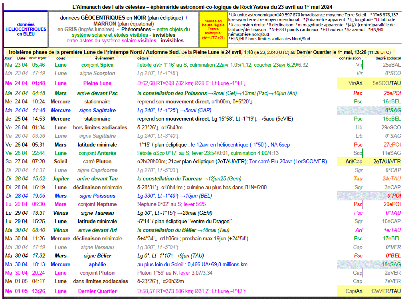Click the '0°TAU' magenta degree cell
The height and width of the screenshot is (299, 404).
[x=393, y=213]
